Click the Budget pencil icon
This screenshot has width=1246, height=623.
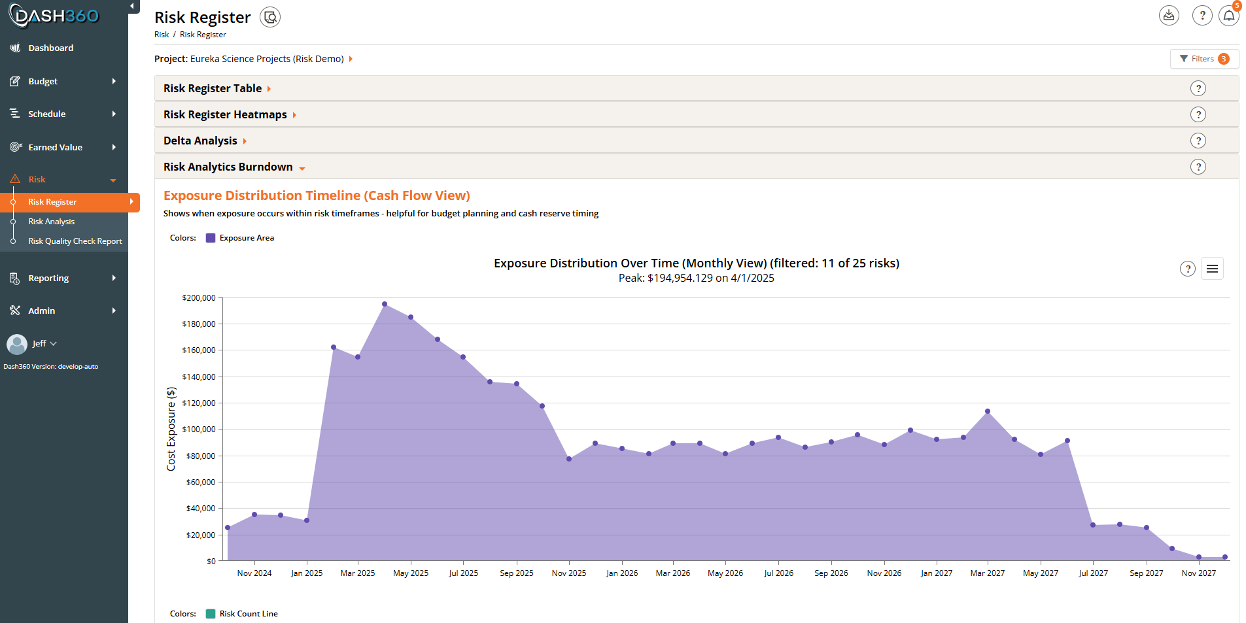click(15, 81)
